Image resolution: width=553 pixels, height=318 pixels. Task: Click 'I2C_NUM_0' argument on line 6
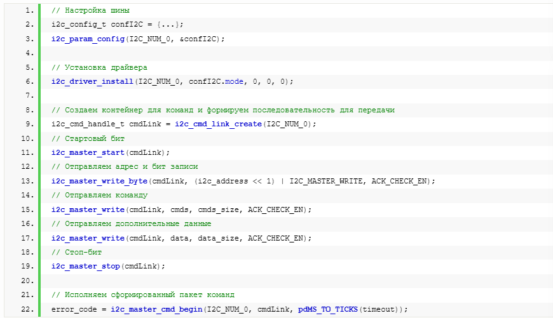click(x=159, y=82)
